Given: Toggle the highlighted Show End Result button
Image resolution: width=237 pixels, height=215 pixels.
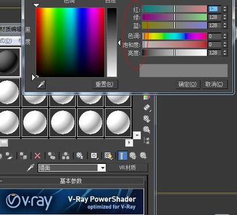Looking at the screenshot, I should [122, 156].
